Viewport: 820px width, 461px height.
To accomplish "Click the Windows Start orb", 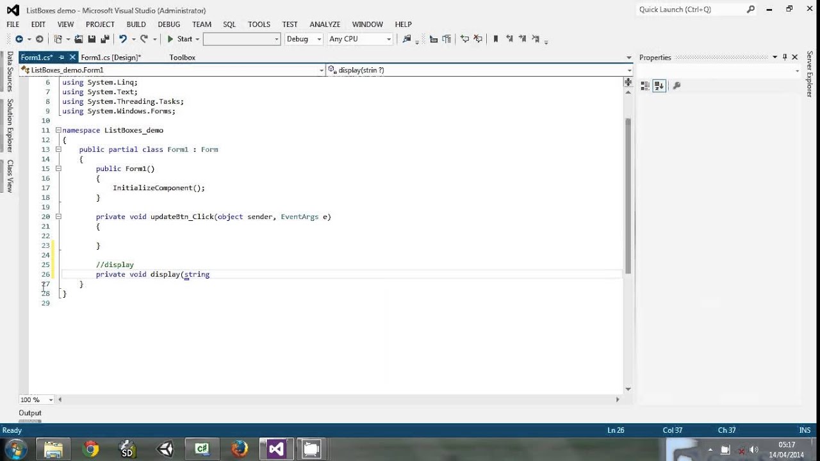I will (x=15, y=449).
